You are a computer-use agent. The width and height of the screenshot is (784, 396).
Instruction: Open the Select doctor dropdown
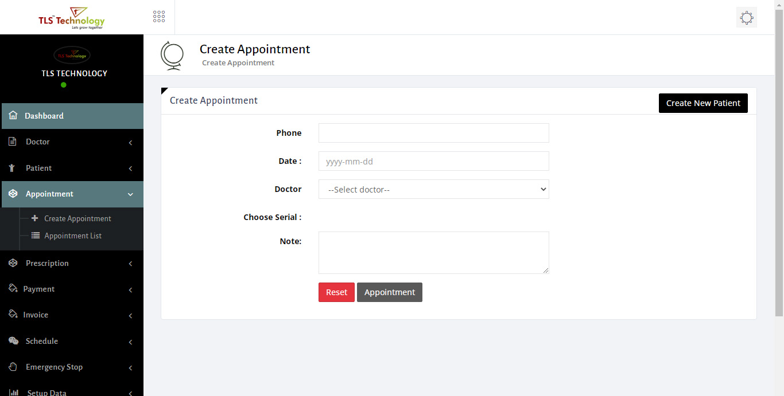point(433,190)
